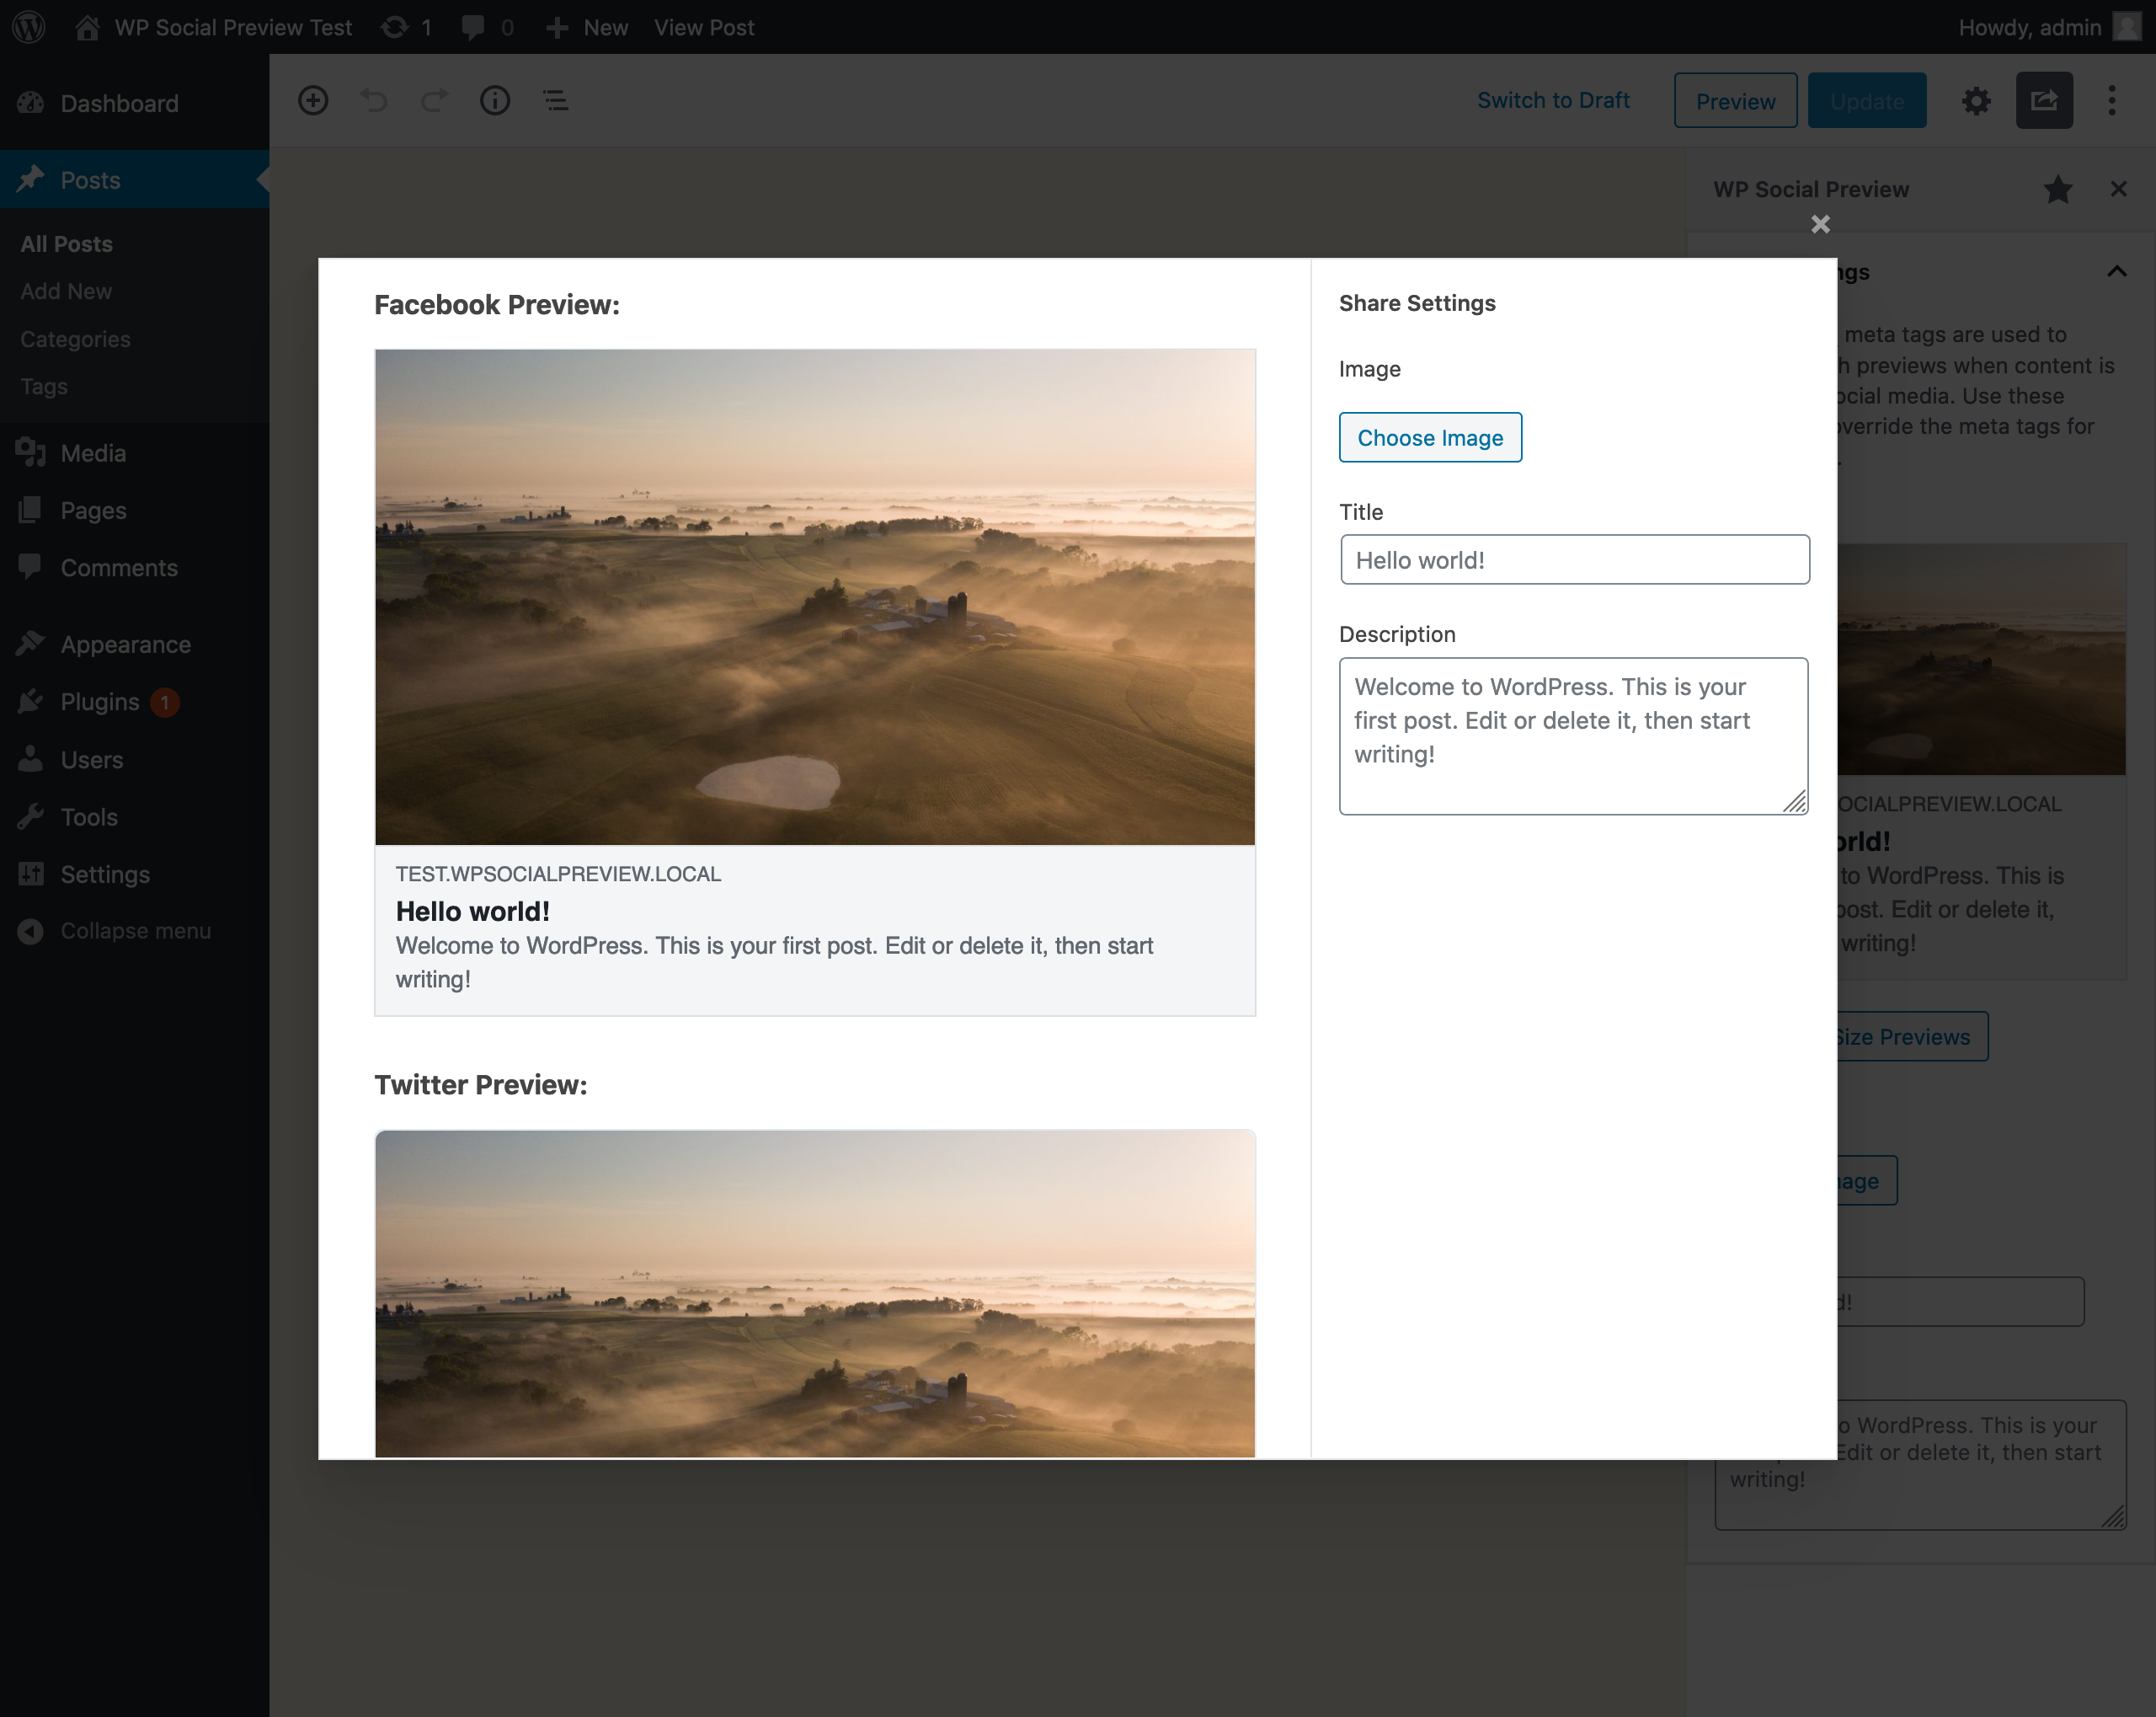The width and height of the screenshot is (2156, 1717).
Task: Open Plugins with the 1 badge
Action: pos(134,702)
